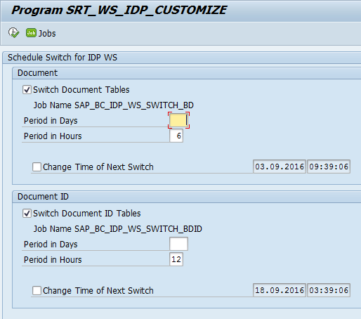Viewport: 361px width, 319px height.
Task: Enable Change Time of Next Switch under Document
Action: tap(37, 167)
